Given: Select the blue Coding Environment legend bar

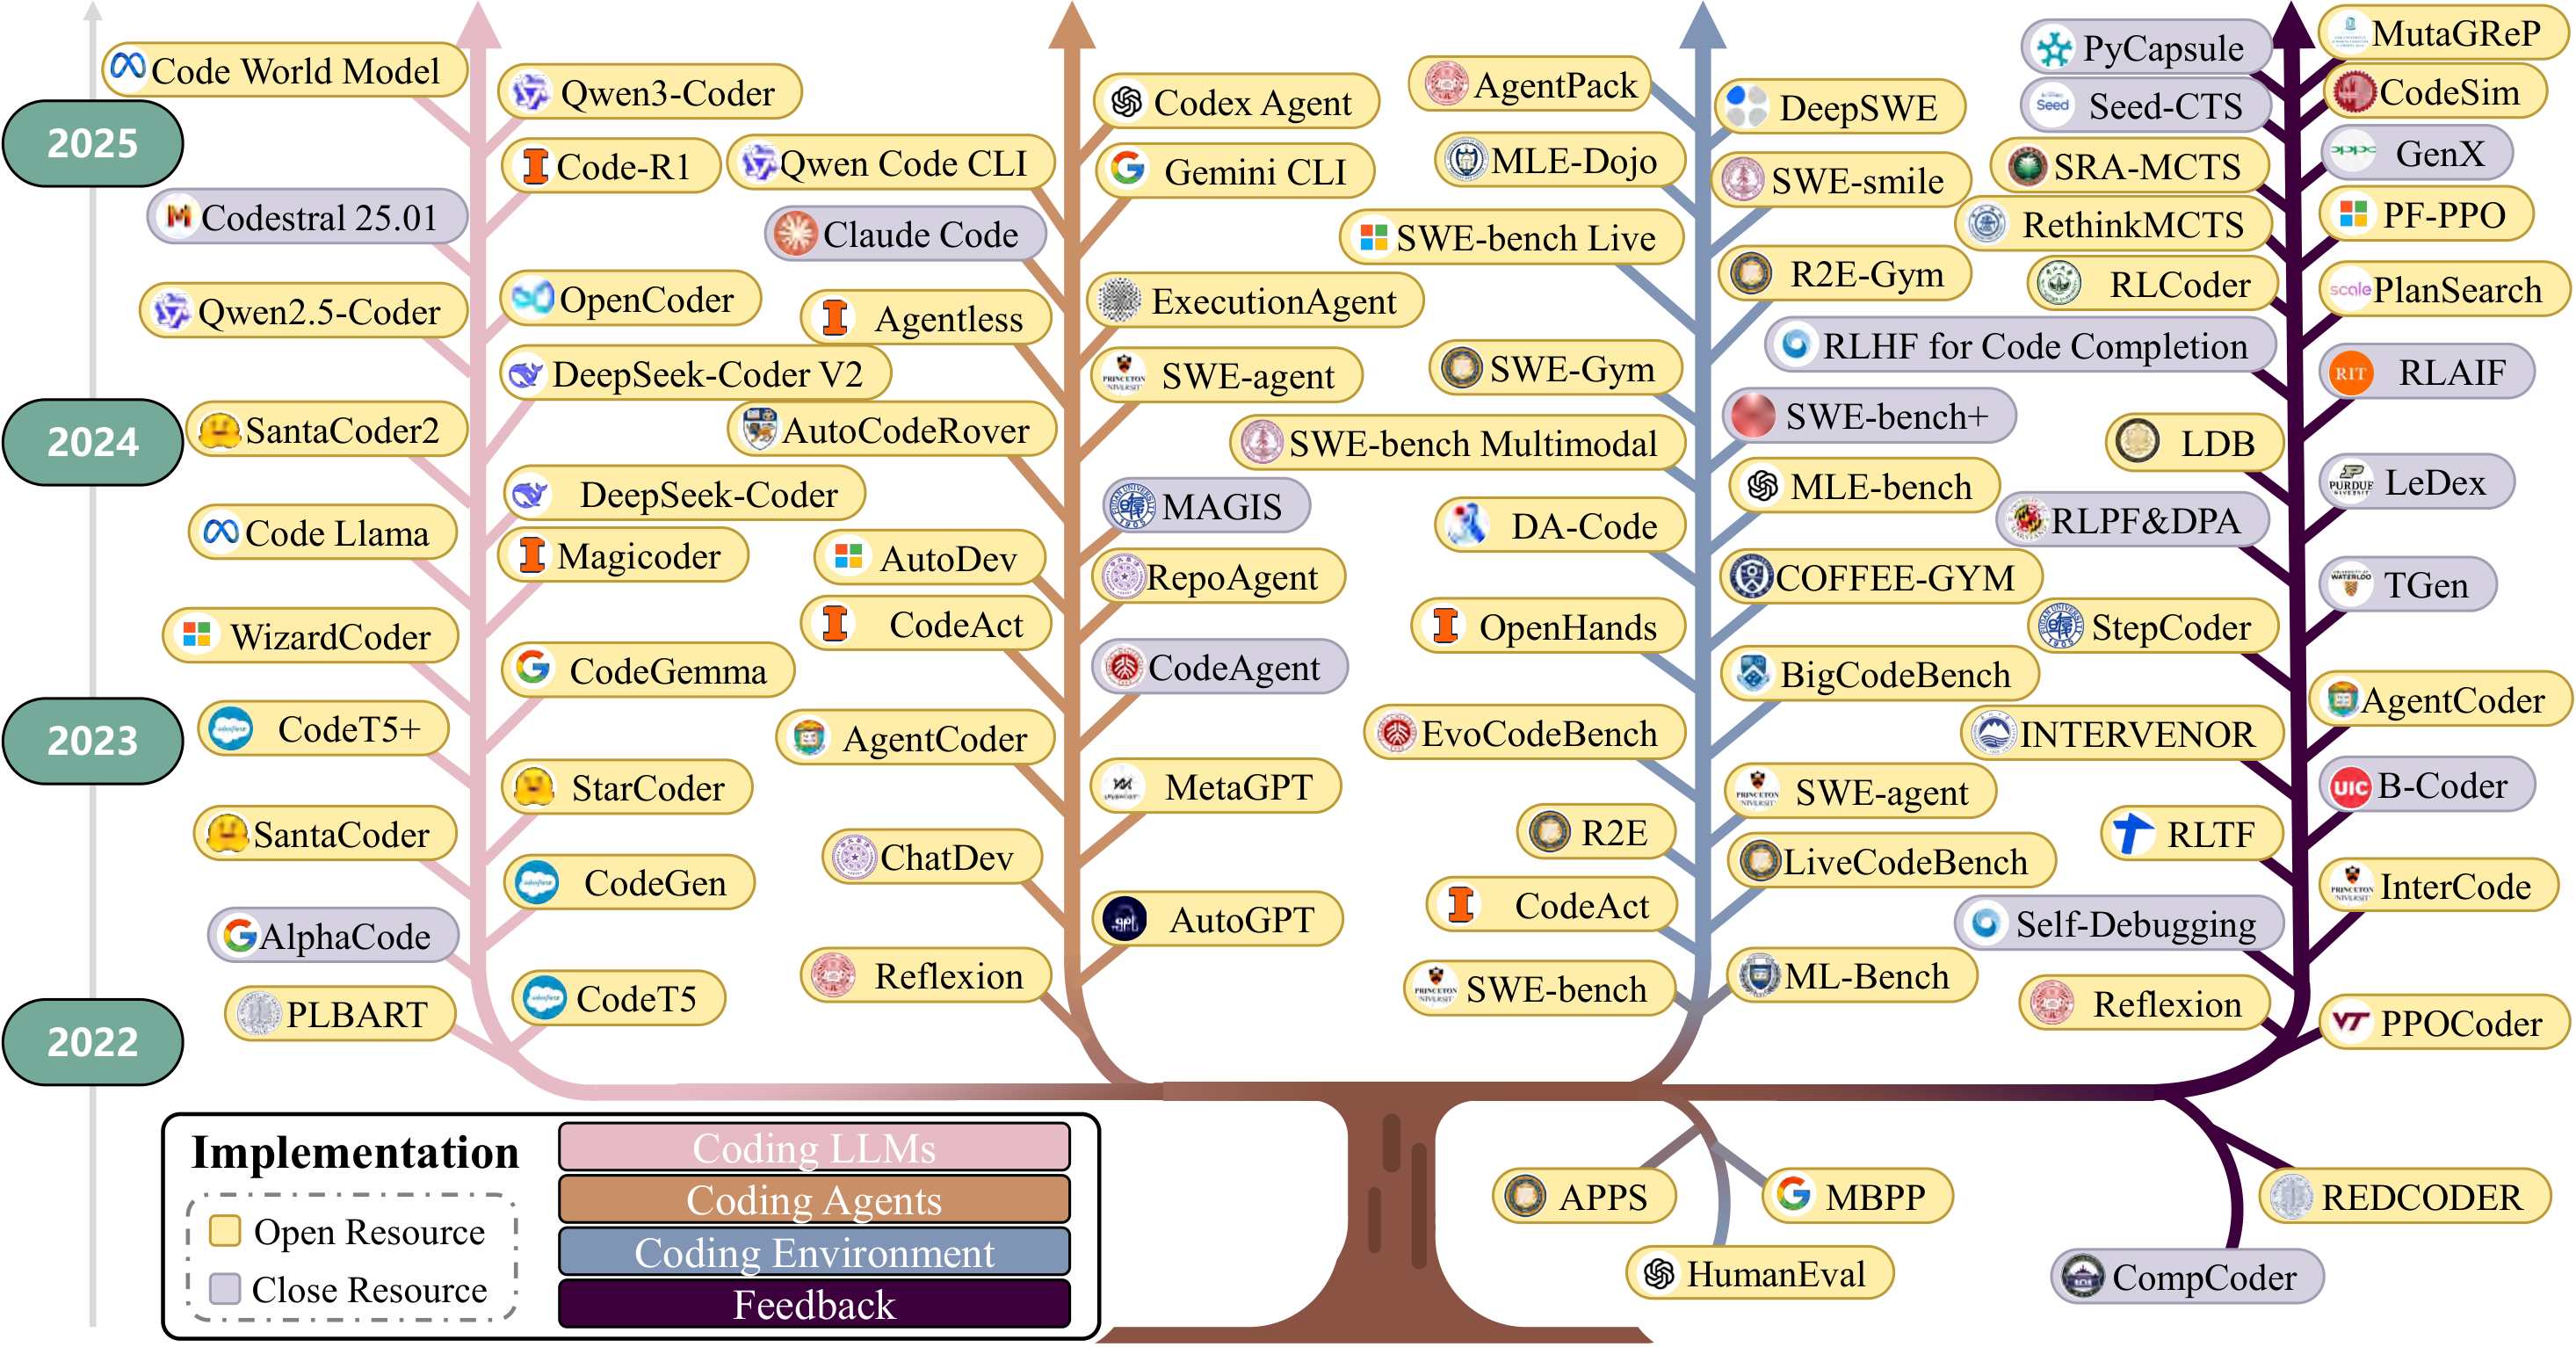Looking at the screenshot, I should [x=814, y=1251].
